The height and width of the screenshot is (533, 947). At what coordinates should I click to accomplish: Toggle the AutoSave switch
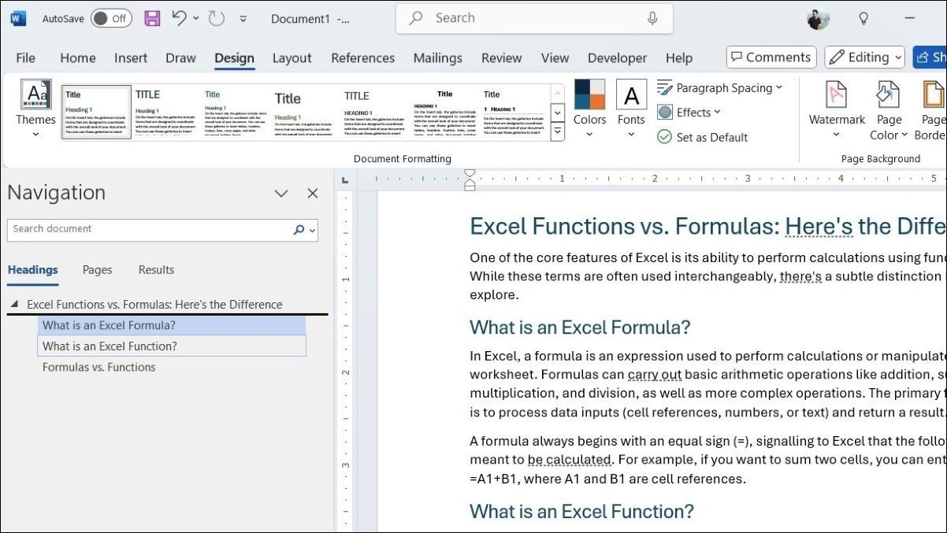click(x=111, y=18)
